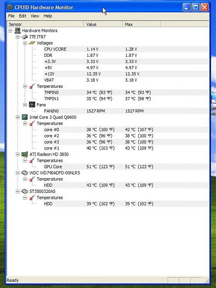216x288 pixels.
Task: Open the View menu
Action: tap(35, 16)
